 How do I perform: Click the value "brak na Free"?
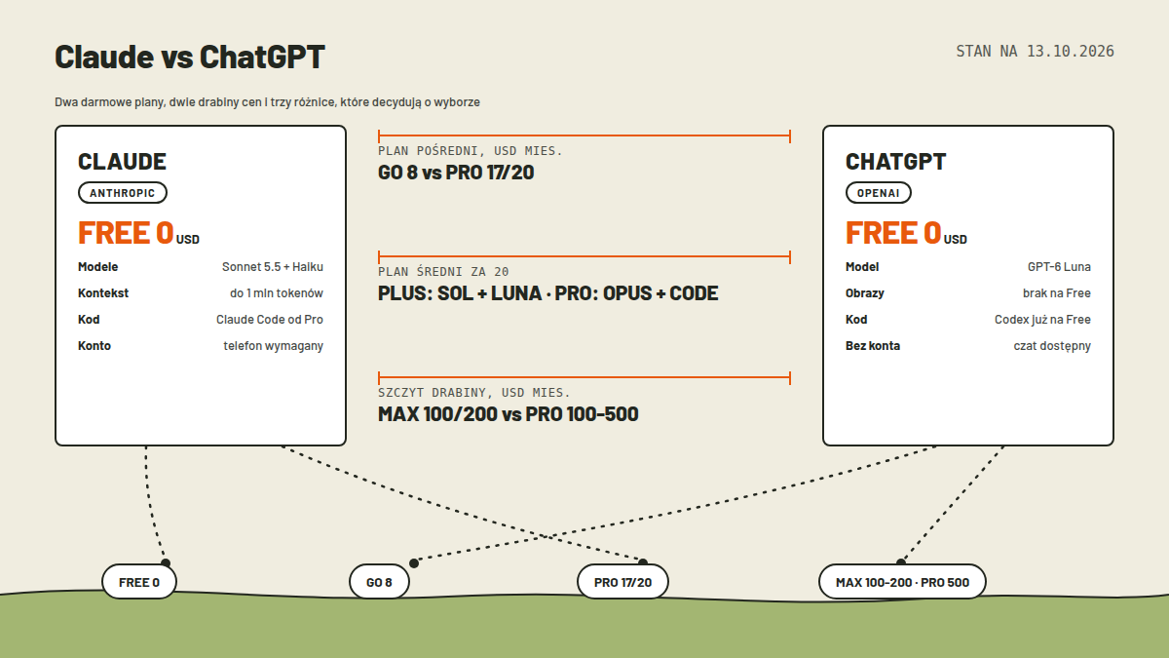(x=1056, y=293)
